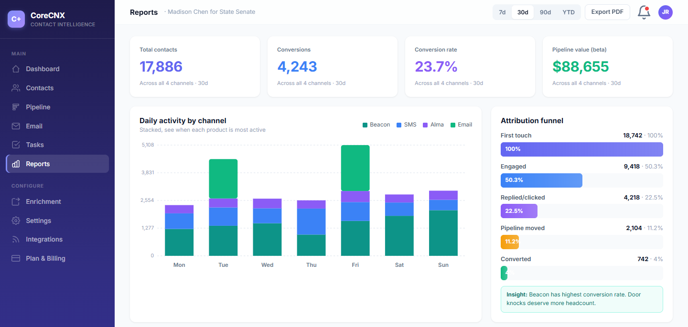Open the Dashboard page
The image size is (688, 327).
pos(57,69)
